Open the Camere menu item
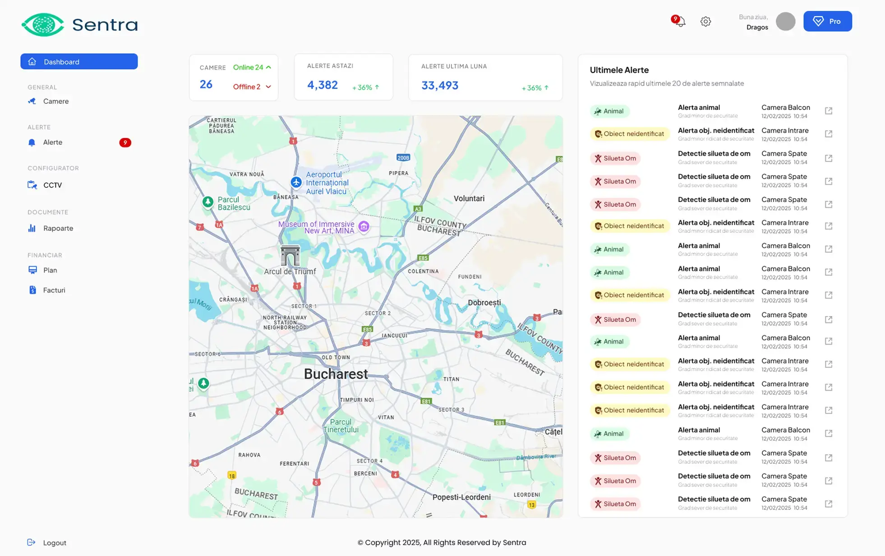Screen dimensions: 885x556 pyautogui.click(x=56, y=101)
